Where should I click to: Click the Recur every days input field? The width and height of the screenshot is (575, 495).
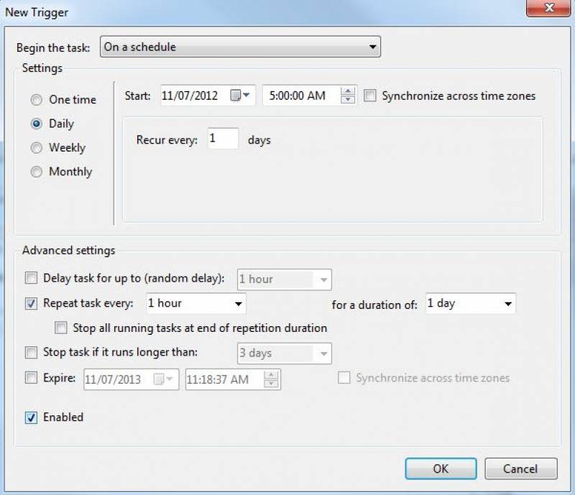pyautogui.click(x=223, y=139)
